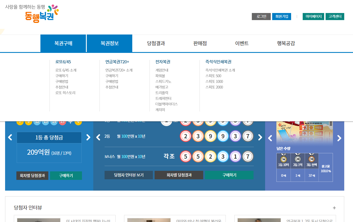Open 당첨결과 menu
353x222 pixels.
click(156, 44)
